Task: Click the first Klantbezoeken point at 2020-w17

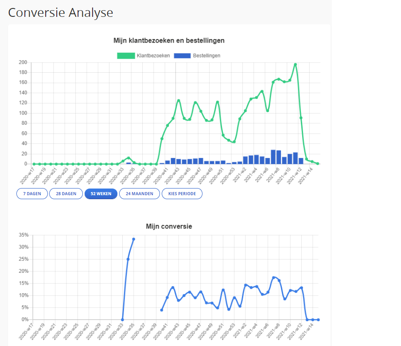Action: 34,164
